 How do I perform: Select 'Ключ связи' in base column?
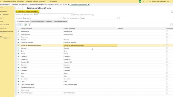[x=67, y=79]
